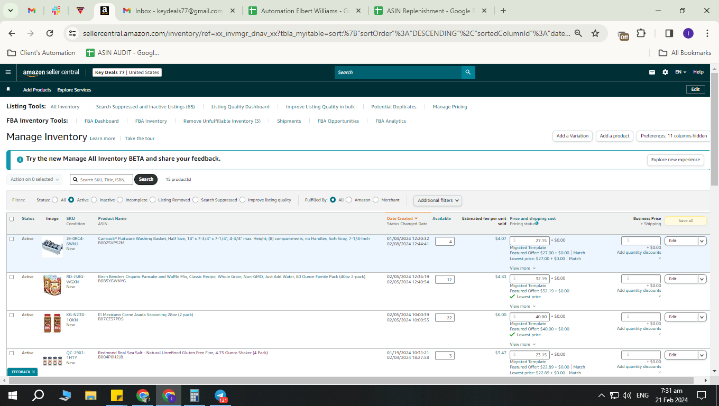The image size is (719, 406).
Task: Open the Chrome profile avatar
Action: click(688, 33)
